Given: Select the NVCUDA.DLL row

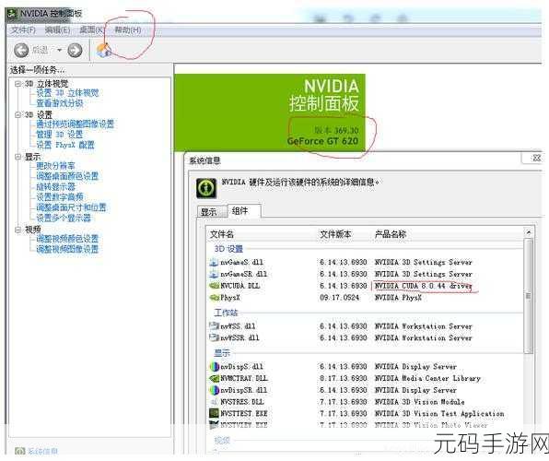Looking at the screenshot, I should (366, 286).
